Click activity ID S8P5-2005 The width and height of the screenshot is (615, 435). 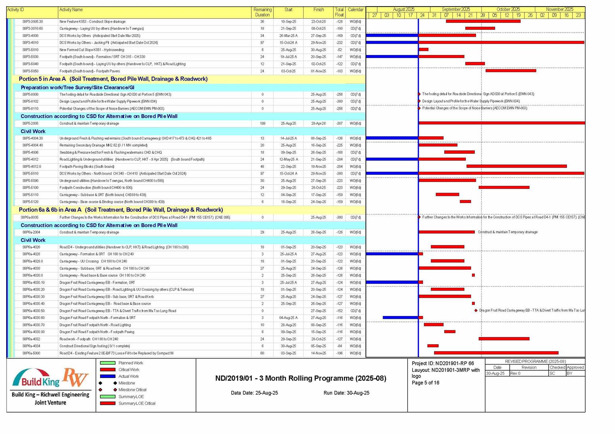(x=30, y=124)
